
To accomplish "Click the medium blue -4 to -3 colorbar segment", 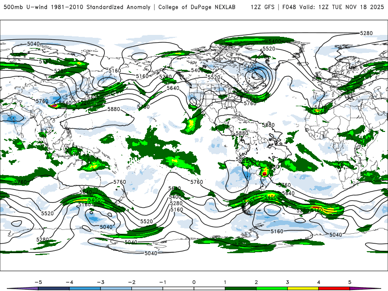I will [85, 289].
